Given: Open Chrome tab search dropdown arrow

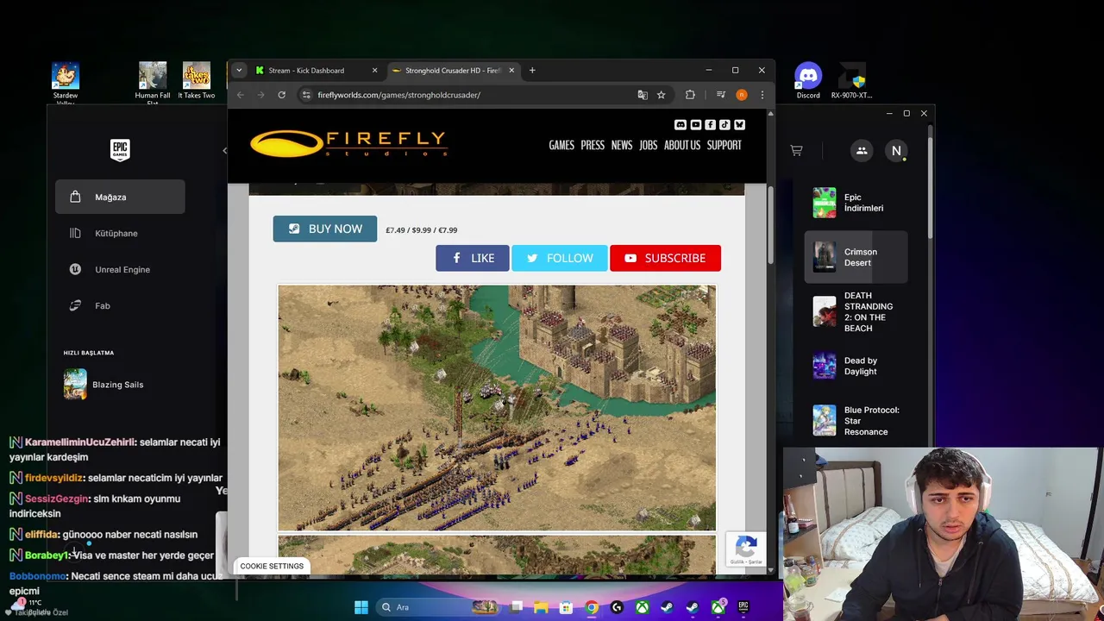Looking at the screenshot, I should (239, 71).
